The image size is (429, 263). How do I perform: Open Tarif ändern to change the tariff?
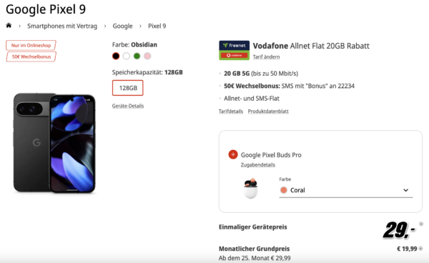tap(266, 57)
